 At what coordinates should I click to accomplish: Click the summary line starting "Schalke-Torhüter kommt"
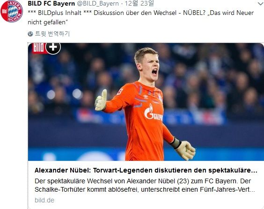pos(145,189)
